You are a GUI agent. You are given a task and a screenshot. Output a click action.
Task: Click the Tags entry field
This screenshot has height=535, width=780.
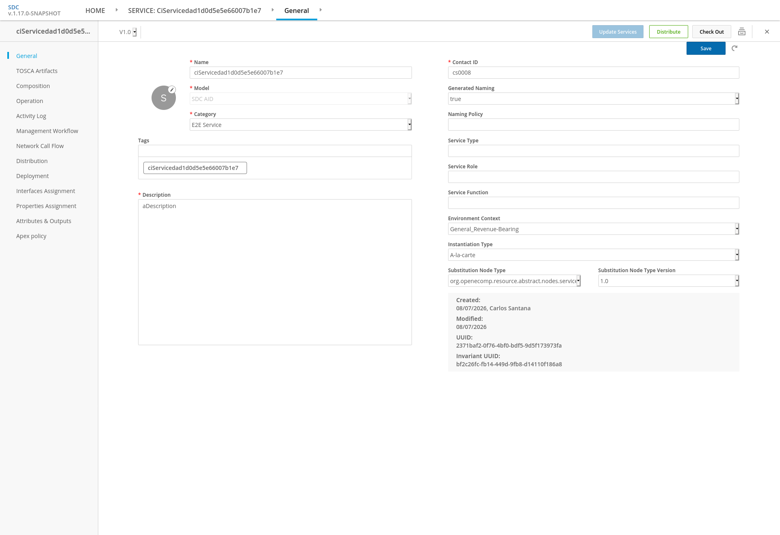pos(275,151)
